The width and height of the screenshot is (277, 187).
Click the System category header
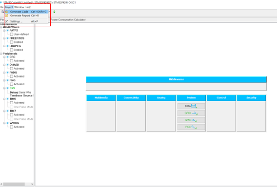point(191,98)
